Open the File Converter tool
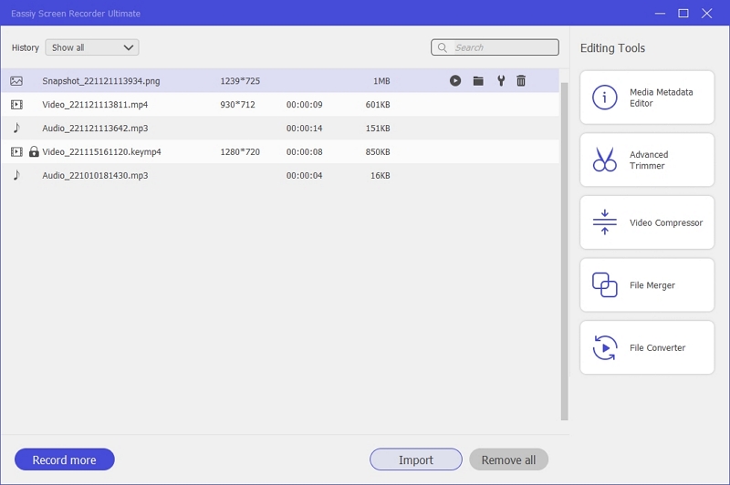Viewport: 730px width, 485px height. (x=647, y=347)
